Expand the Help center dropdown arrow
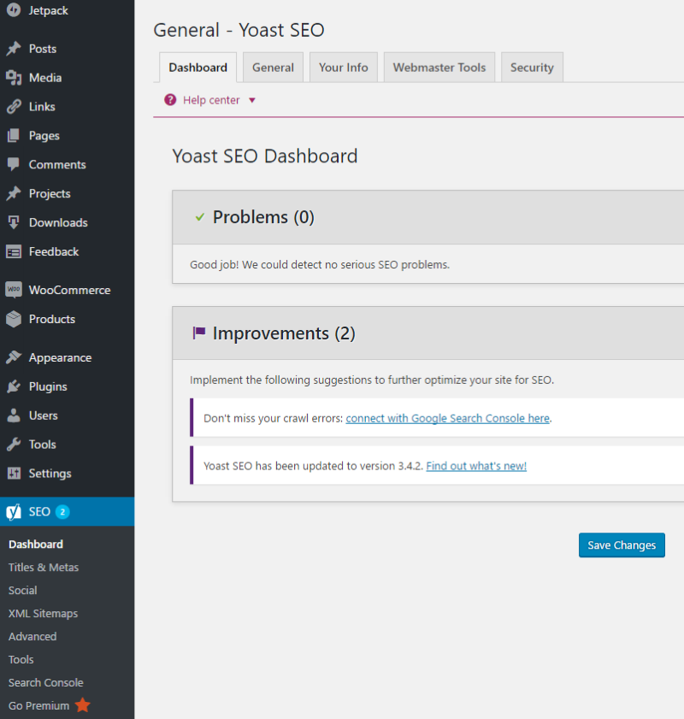The height and width of the screenshot is (719, 684). (252, 100)
